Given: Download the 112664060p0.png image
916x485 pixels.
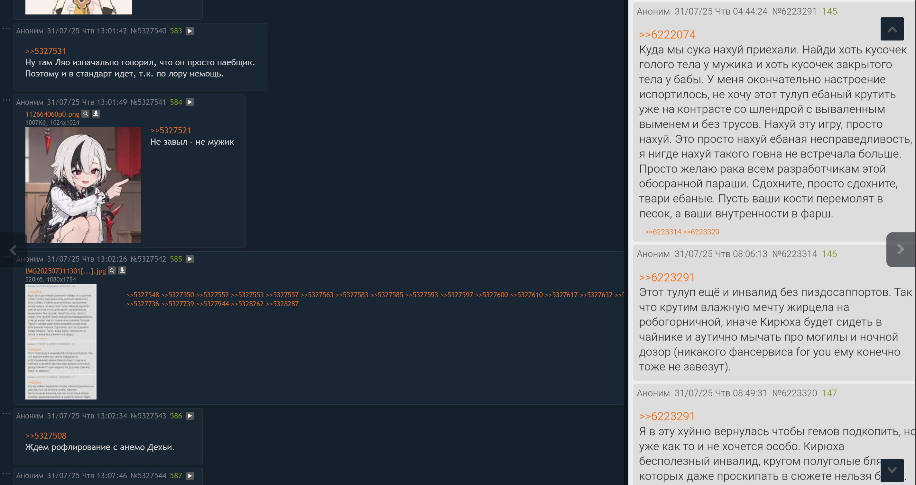Looking at the screenshot, I should click(x=96, y=114).
